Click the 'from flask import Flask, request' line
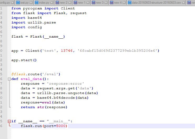Screen dimensions: 195x139 coord(49,13)
